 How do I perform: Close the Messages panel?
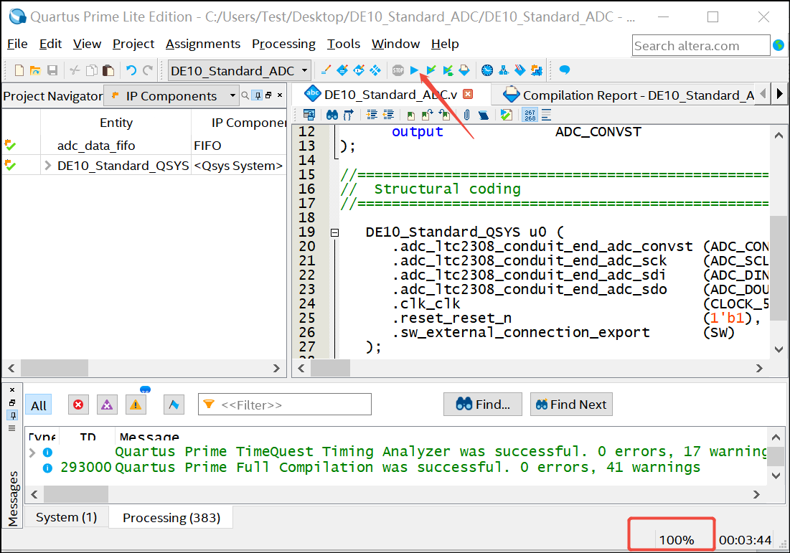tap(13, 389)
